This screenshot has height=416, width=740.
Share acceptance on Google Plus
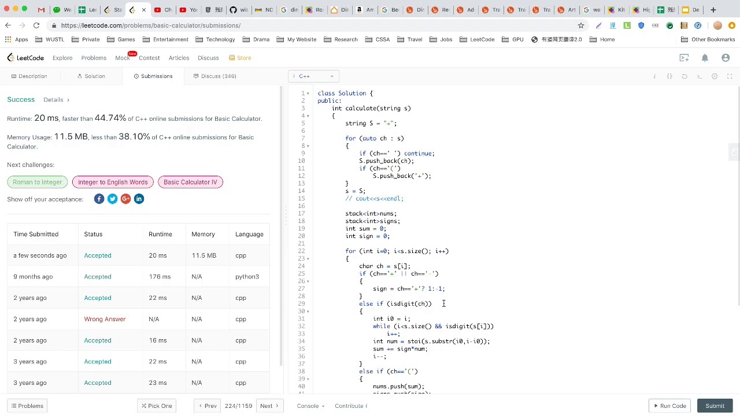[x=125, y=199]
